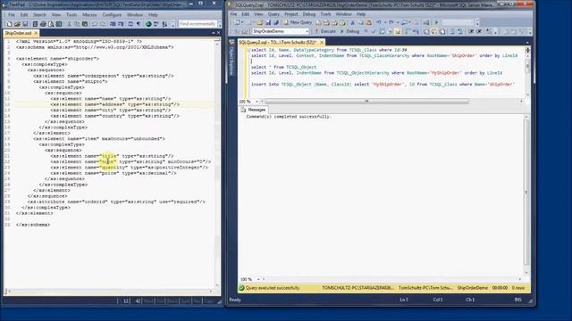Click the Undo arrow in TextPad toolbar
The height and width of the screenshot is (321, 572).
coord(95,24)
